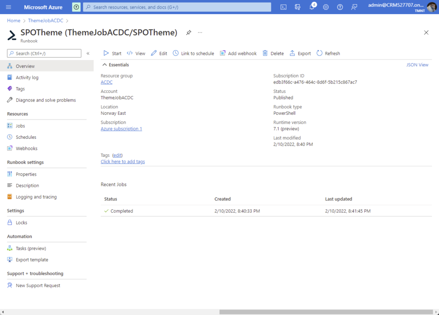
Task: Go to Home breadcrumb
Action: pyautogui.click(x=14, y=21)
